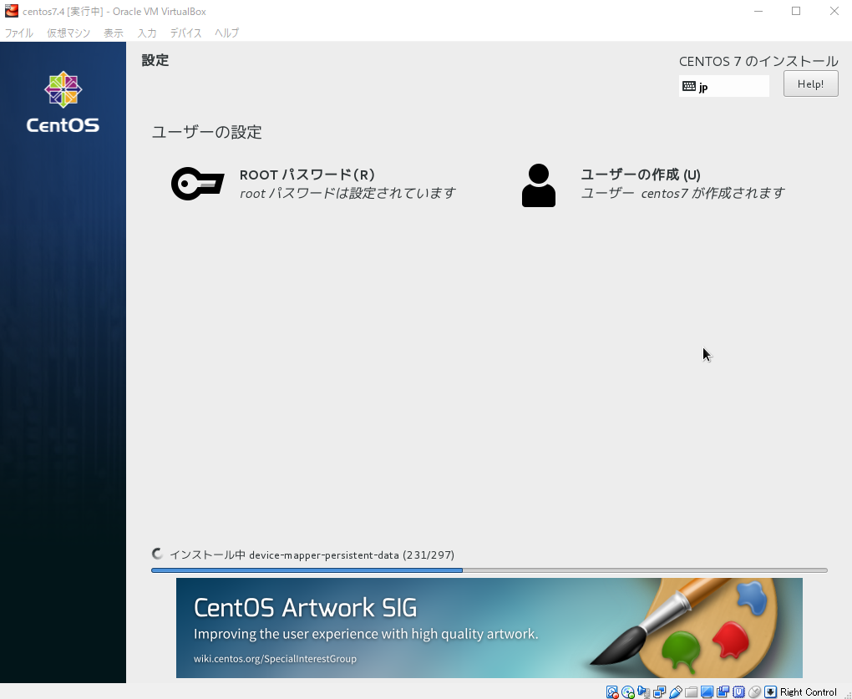Click the USB devices status icon
Screen dimensions: 852x699
pyautogui.click(x=676, y=691)
